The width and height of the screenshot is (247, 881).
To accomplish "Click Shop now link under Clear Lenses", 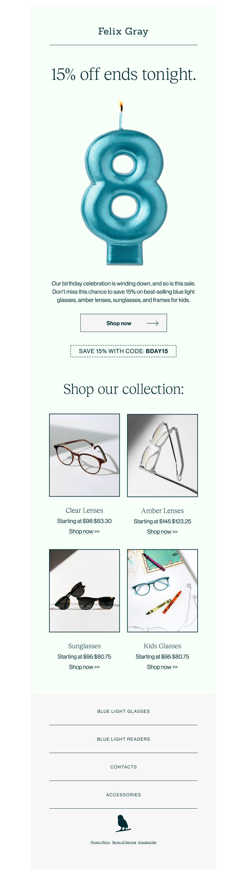I will click(84, 531).
